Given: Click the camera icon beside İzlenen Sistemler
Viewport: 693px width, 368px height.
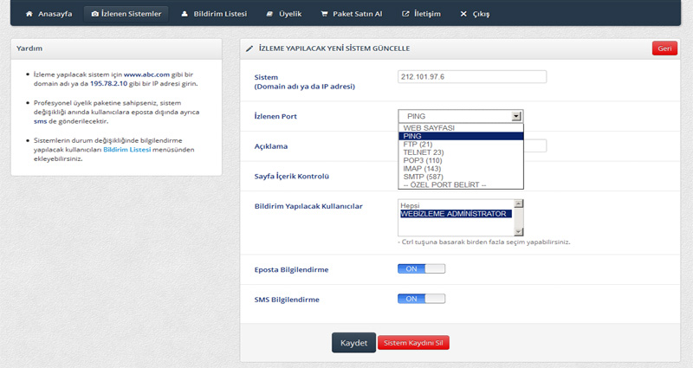Looking at the screenshot, I should pos(94,15).
